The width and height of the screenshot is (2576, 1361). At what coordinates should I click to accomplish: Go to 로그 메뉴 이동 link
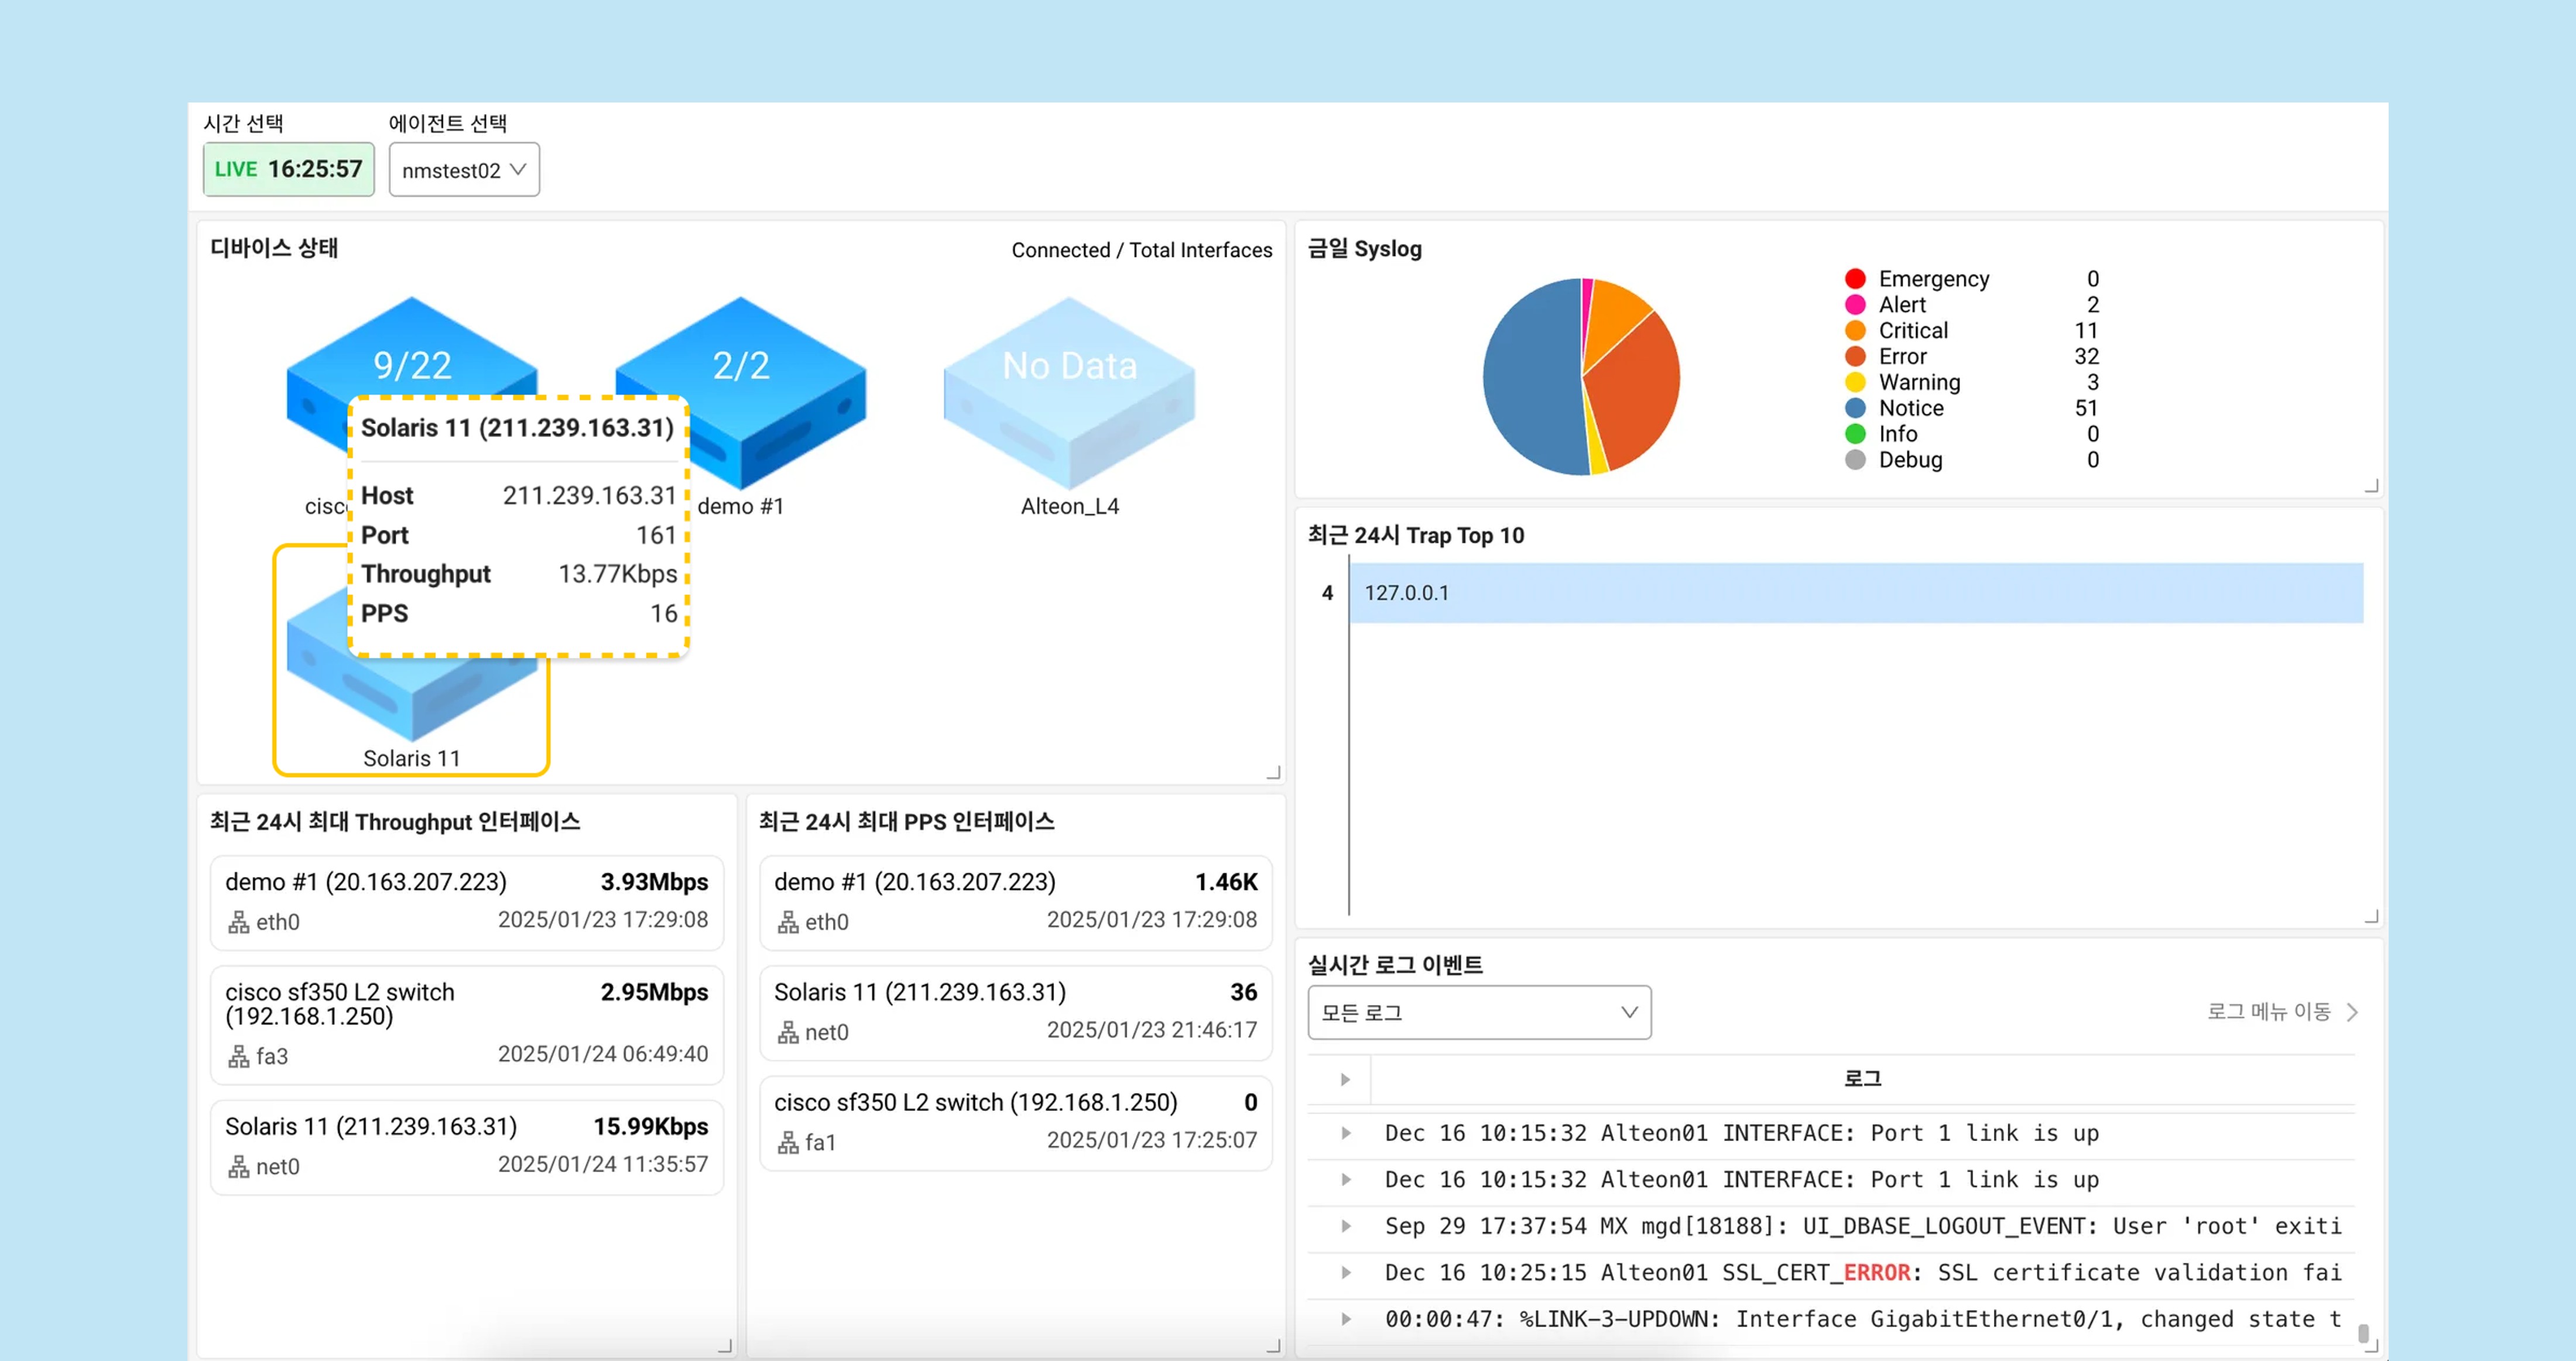[x=2280, y=1012]
